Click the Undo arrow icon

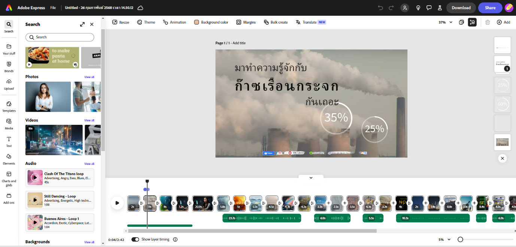point(380,8)
